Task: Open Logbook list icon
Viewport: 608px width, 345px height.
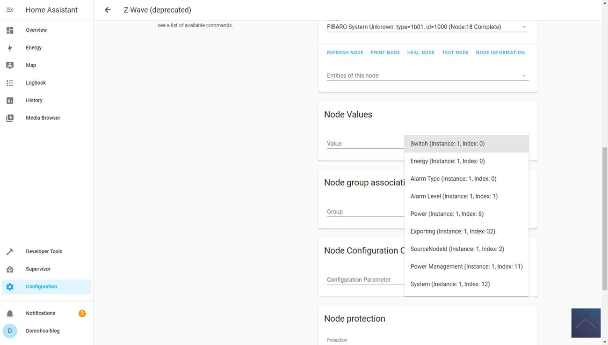Action: coord(10,83)
